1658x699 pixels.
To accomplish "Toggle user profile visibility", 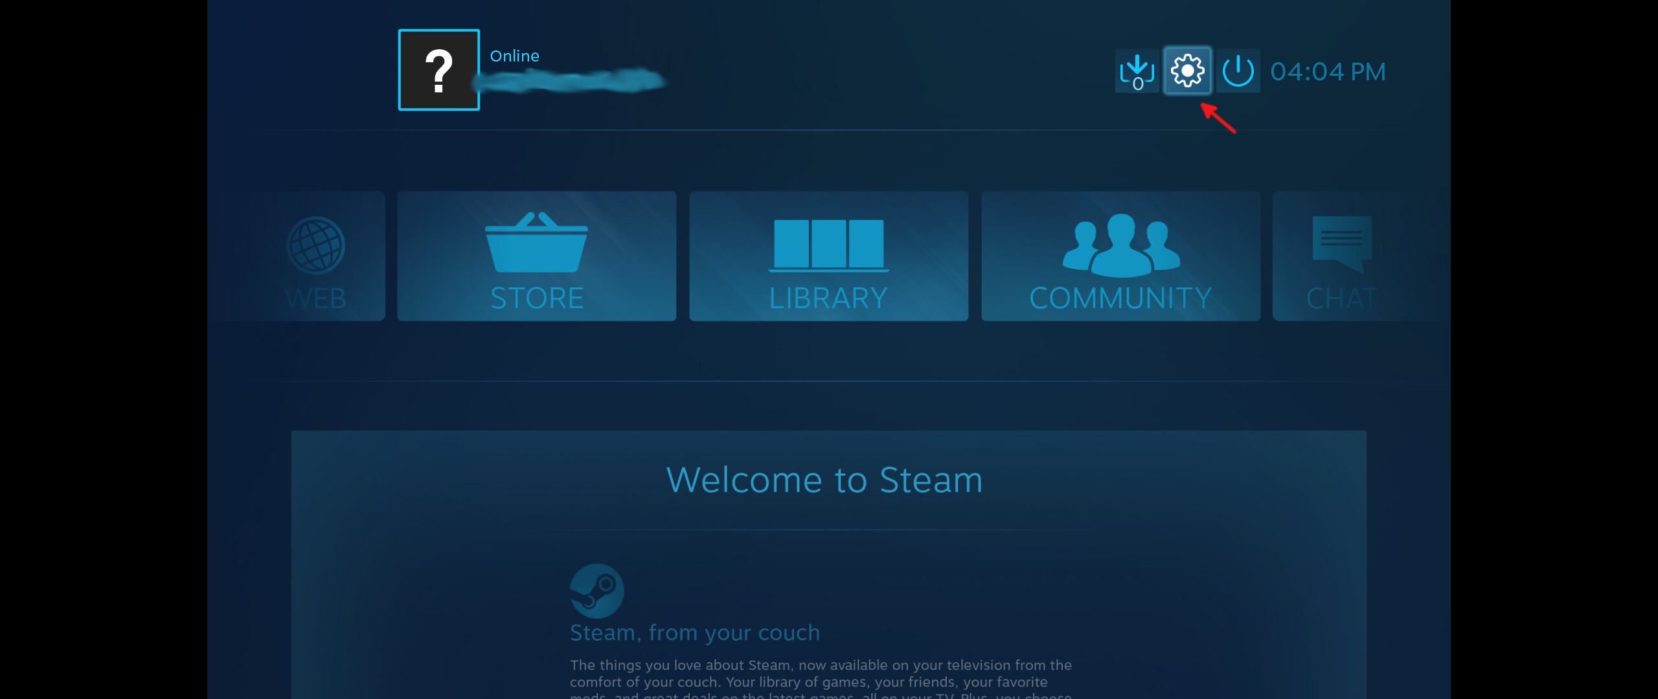I will (437, 70).
